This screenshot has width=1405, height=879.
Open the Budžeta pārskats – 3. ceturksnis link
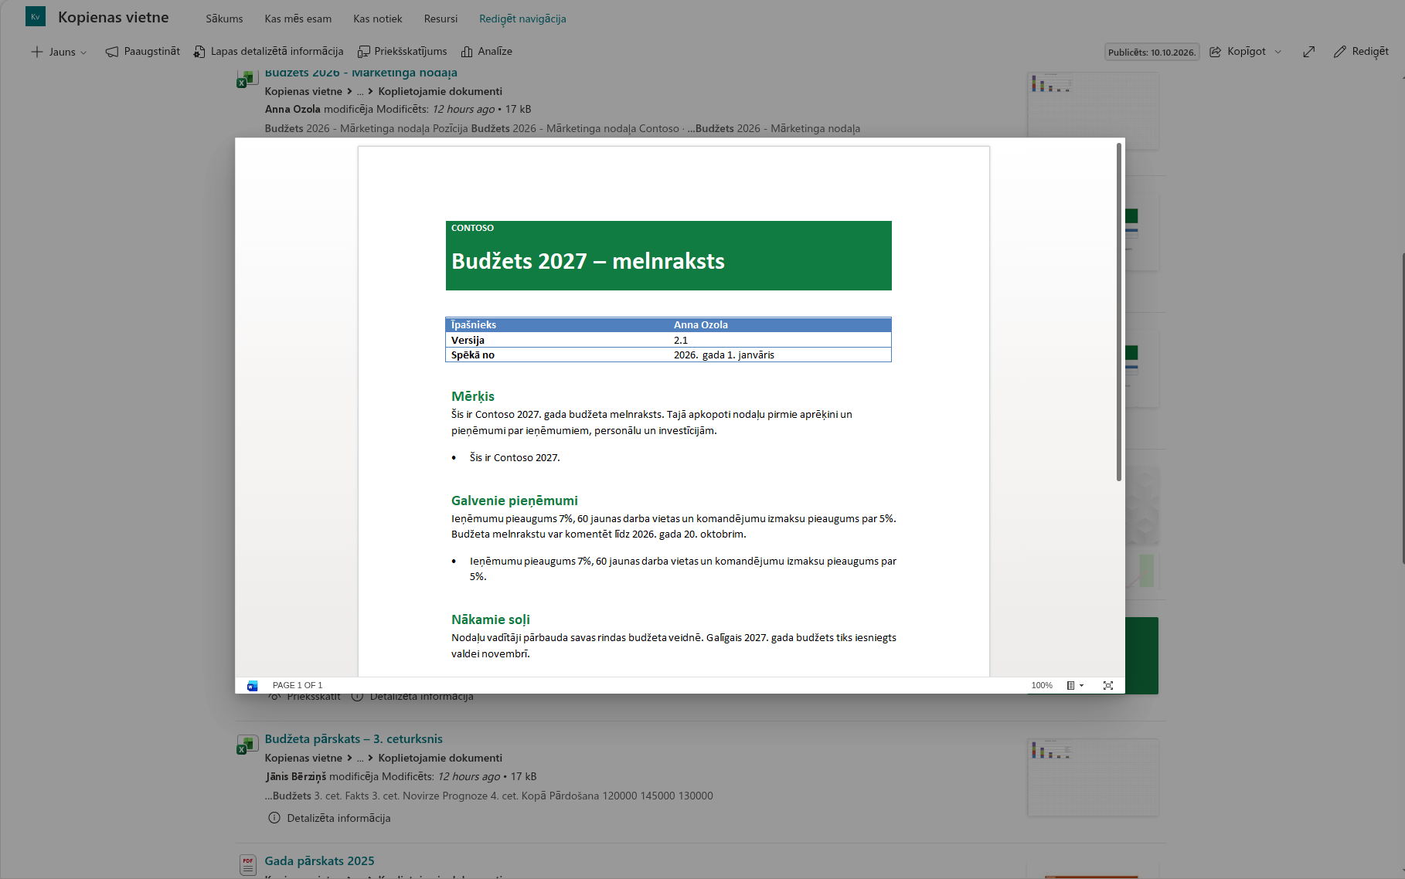(x=353, y=739)
